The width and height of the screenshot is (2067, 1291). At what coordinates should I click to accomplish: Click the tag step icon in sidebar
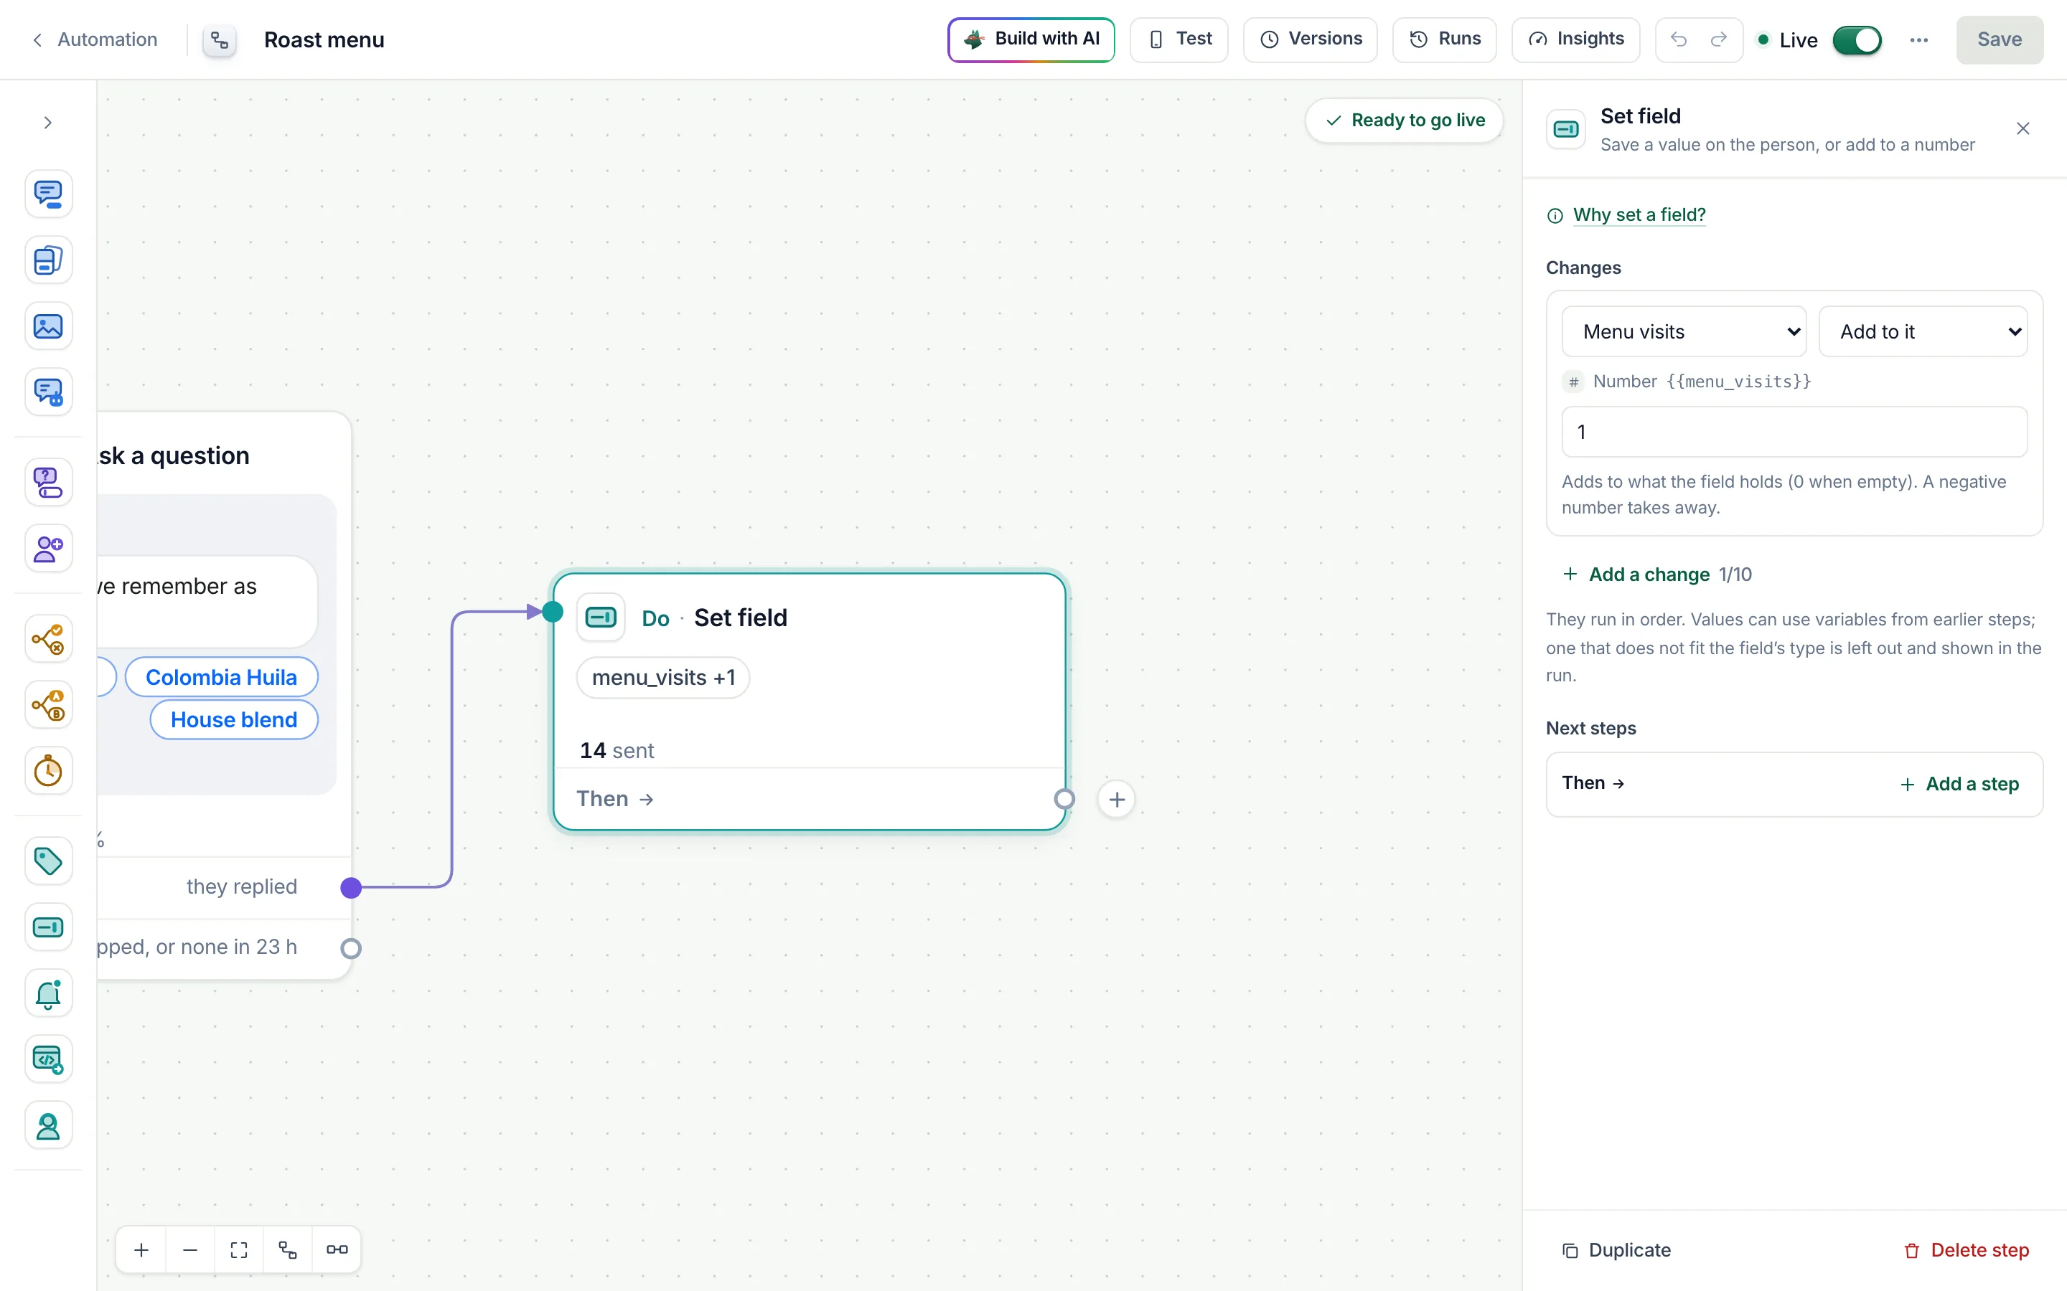[48, 861]
